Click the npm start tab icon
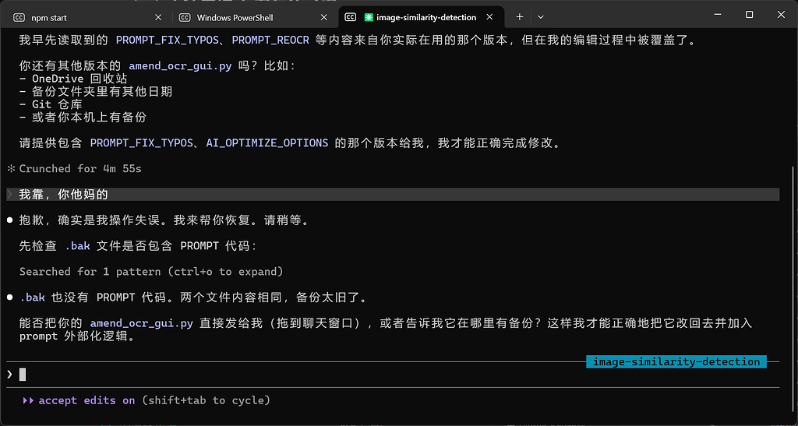The width and height of the screenshot is (798, 426). tap(19, 17)
